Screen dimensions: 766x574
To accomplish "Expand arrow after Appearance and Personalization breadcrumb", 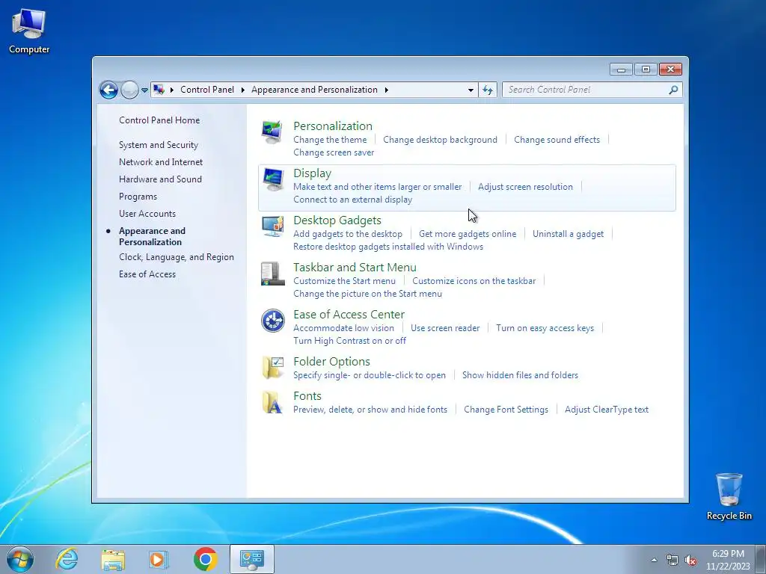I will (387, 90).
